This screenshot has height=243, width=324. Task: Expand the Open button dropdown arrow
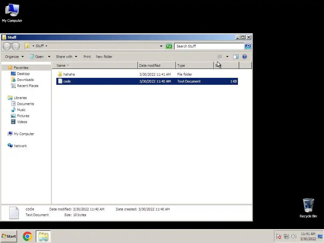[x=49, y=57]
